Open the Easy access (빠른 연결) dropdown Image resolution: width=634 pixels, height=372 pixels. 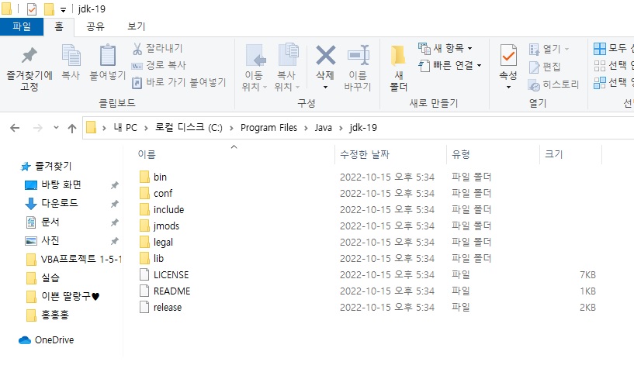coord(479,65)
